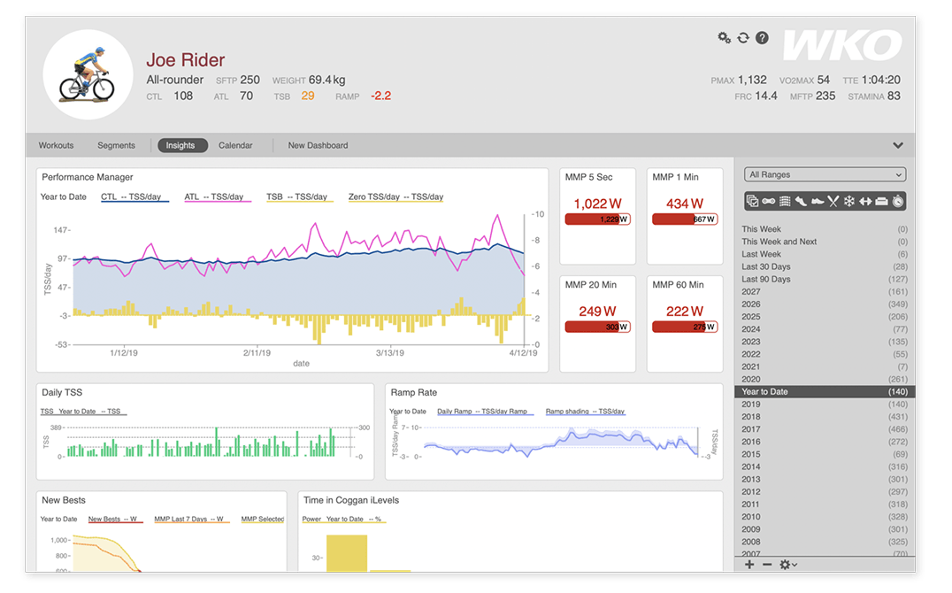Toggle the swimming lanes filter icon
The height and width of the screenshot is (593, 952).
pos(785,201)
